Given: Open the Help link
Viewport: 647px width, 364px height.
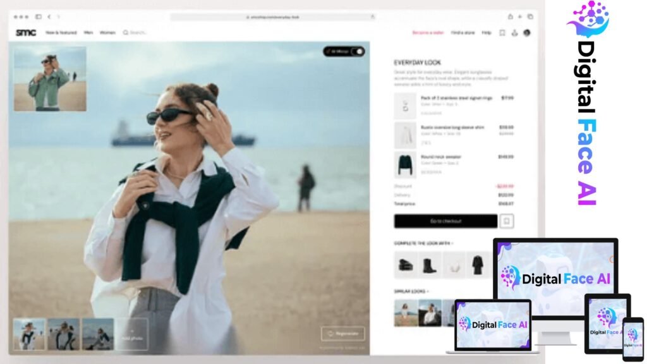Looking at the screenshot, I should [487, 33].
